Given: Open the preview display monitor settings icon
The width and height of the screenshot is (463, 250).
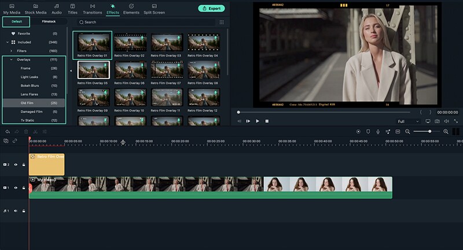Looking at the screenshot, I should coord(428,121).
